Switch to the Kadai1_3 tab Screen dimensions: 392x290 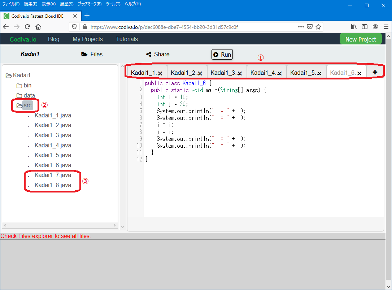(x=223, y=73)
